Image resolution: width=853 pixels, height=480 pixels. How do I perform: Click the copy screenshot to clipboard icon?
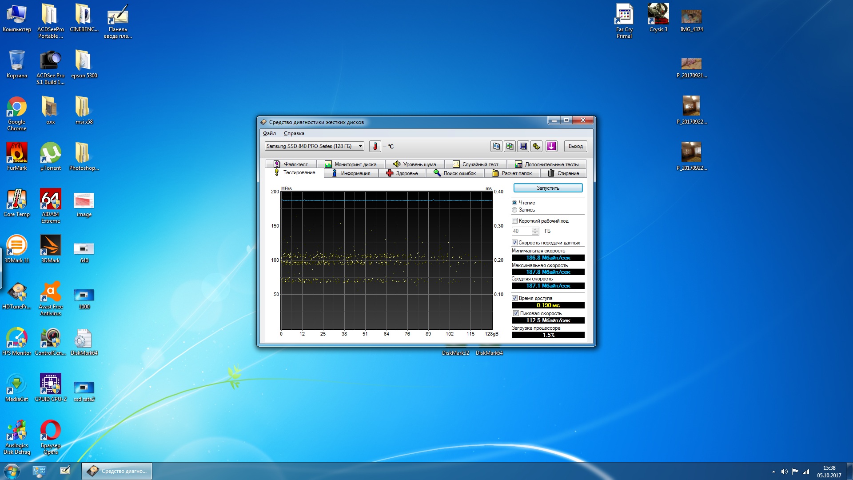[x=510, y=146]
